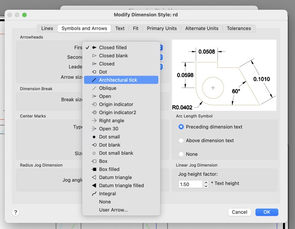The height and width of the screenshot is (229, 295).
Task: Select Dot small blank menu entry
Action: click(121, 153)
